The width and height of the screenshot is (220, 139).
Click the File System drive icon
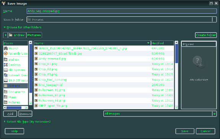point(6,70)
